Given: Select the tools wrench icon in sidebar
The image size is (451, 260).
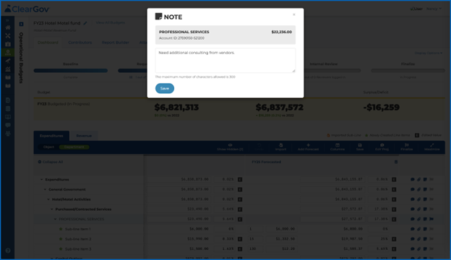Looking at the screenshot, I should click(8, 35).
